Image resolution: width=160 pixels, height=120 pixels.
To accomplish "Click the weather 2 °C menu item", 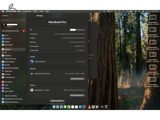I will click(110, 11).
